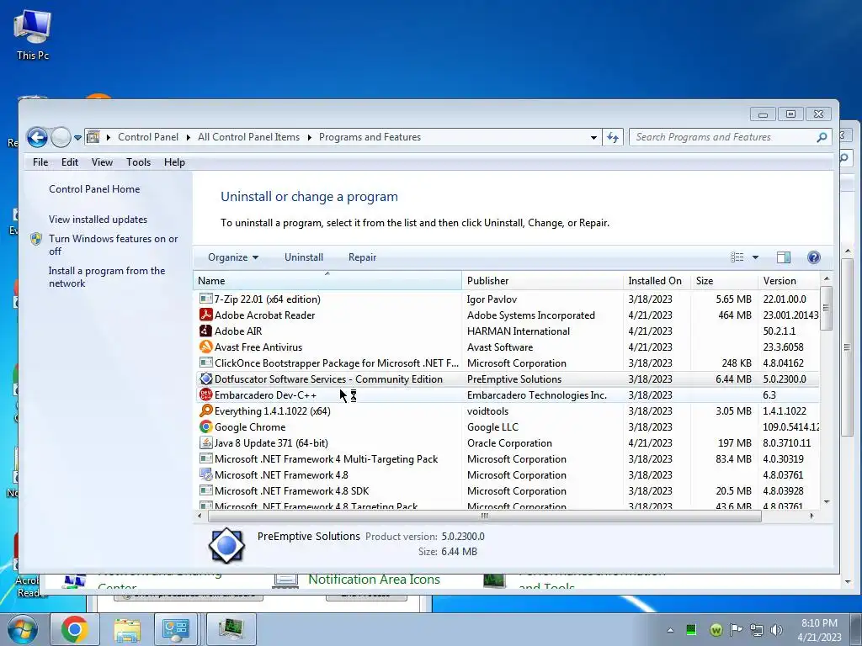Expand the All Control Panel Items breadcrumb arrow
Image resolution: width=862 pixels, height=646 pixels.
[309, 137]
